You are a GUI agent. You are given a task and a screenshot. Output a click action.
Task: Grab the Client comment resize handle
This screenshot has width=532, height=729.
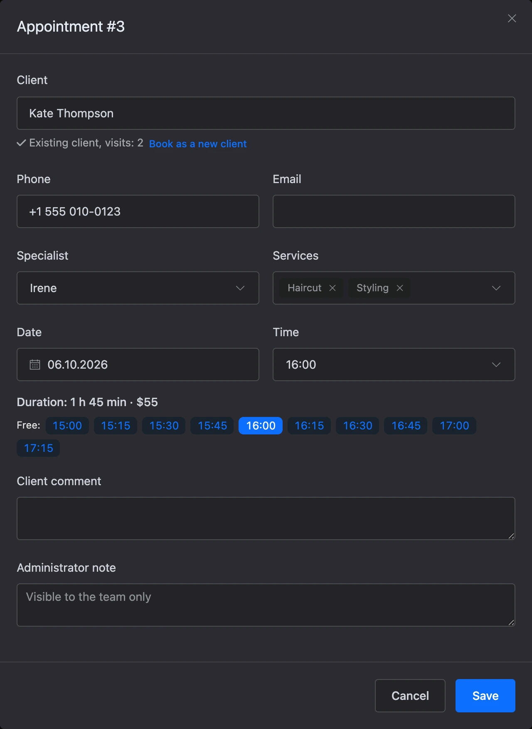[x=511, y=536]
